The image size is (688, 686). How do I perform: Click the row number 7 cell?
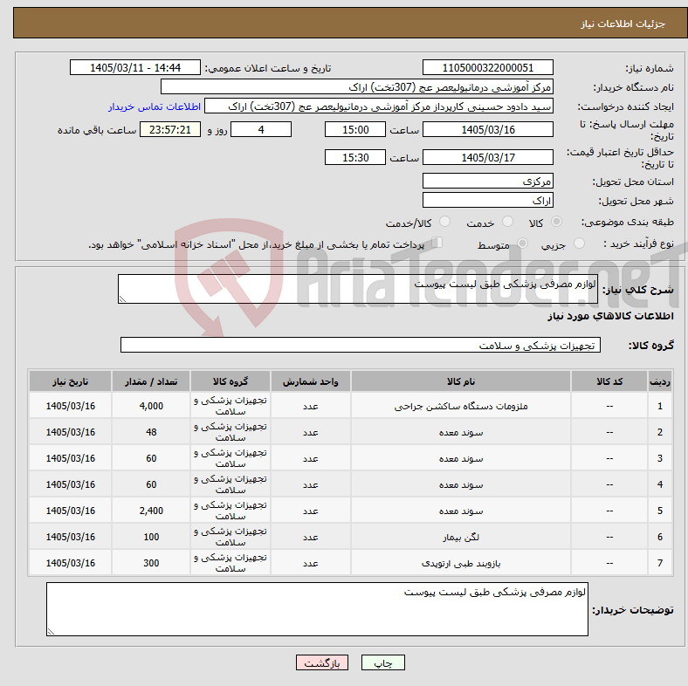click(x=659, y=563)
